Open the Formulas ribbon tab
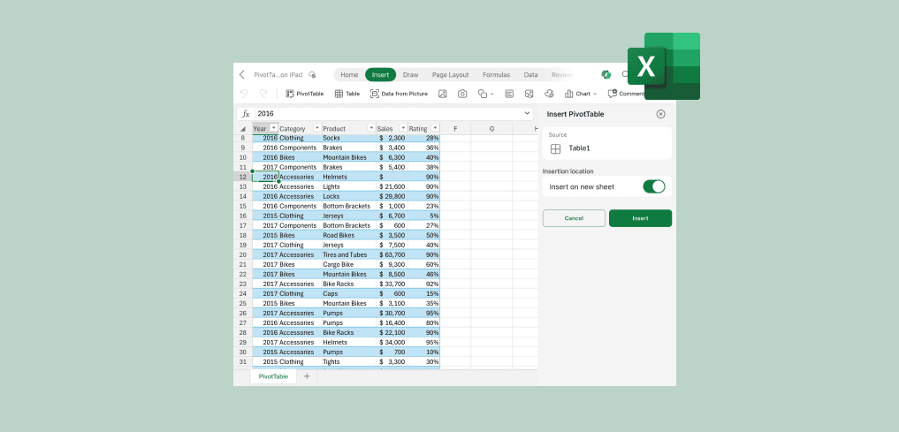The image size is (899, 432). tap(496, 75)
